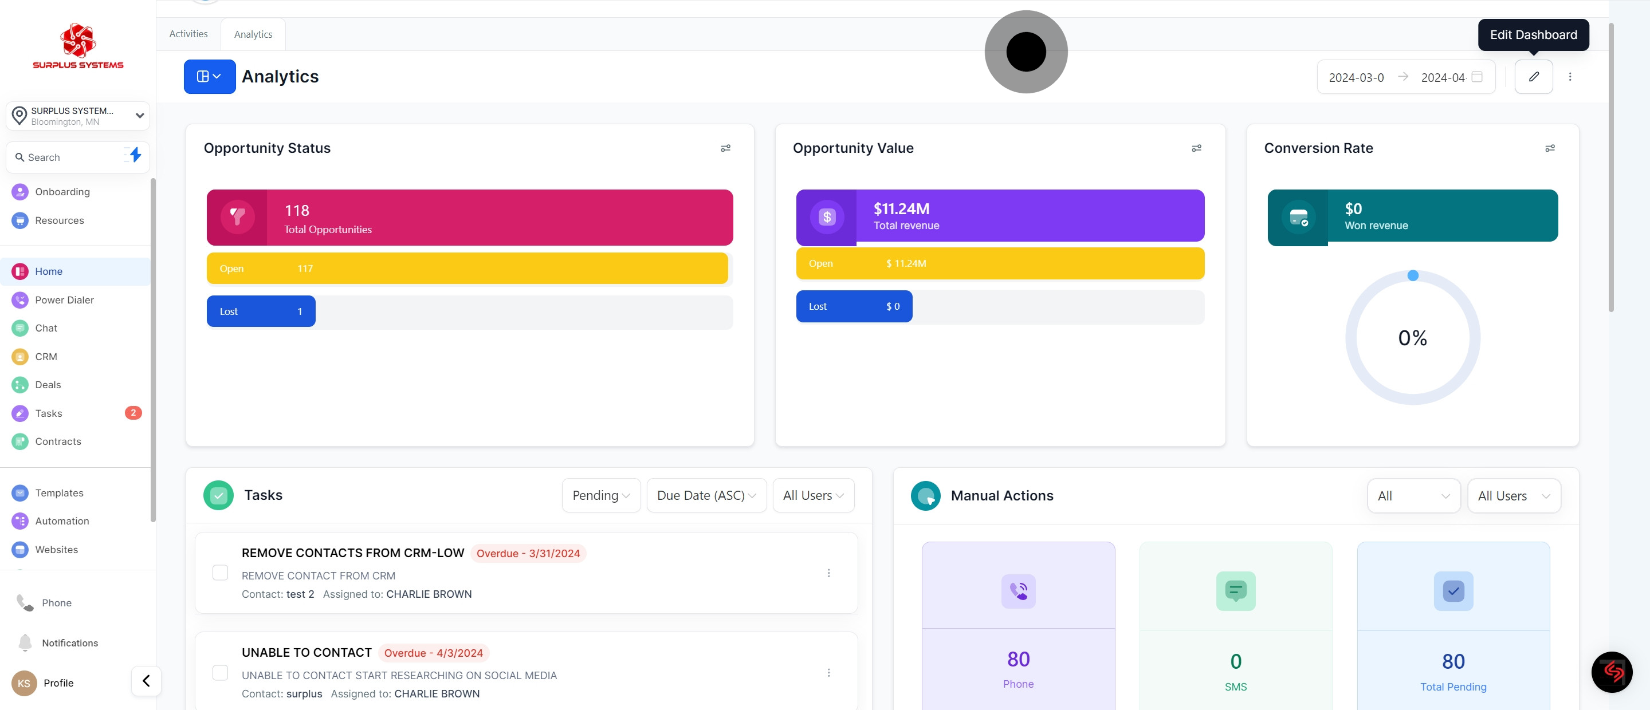Screen dimensions: 1650x710
Task: Check the REMOVE CONTACTS FROM CRM-LOW task checkbox
Action: point(219,573)
